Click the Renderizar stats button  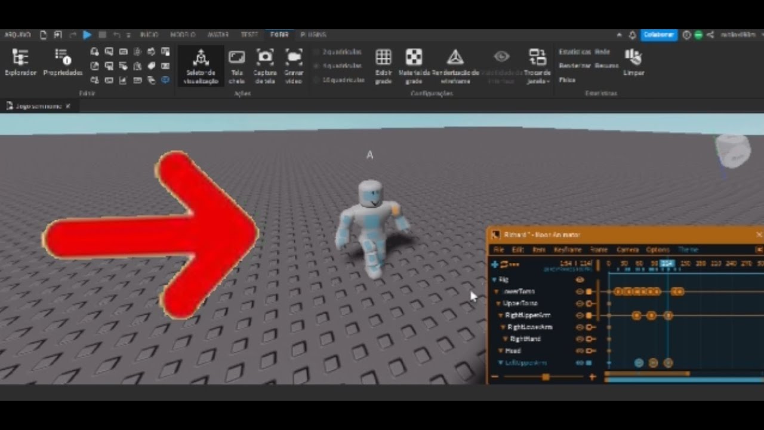tap(575, 66)
